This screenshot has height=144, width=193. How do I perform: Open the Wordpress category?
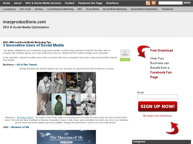pos(168,9)
